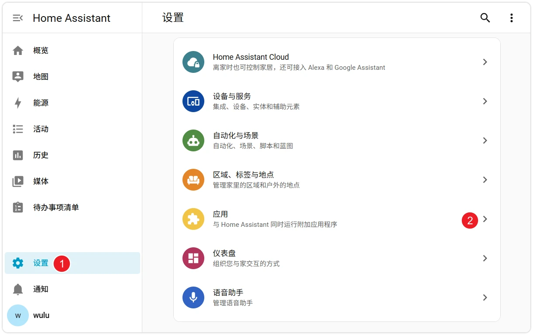Click the list icon for 活动

tap(18, 129)
